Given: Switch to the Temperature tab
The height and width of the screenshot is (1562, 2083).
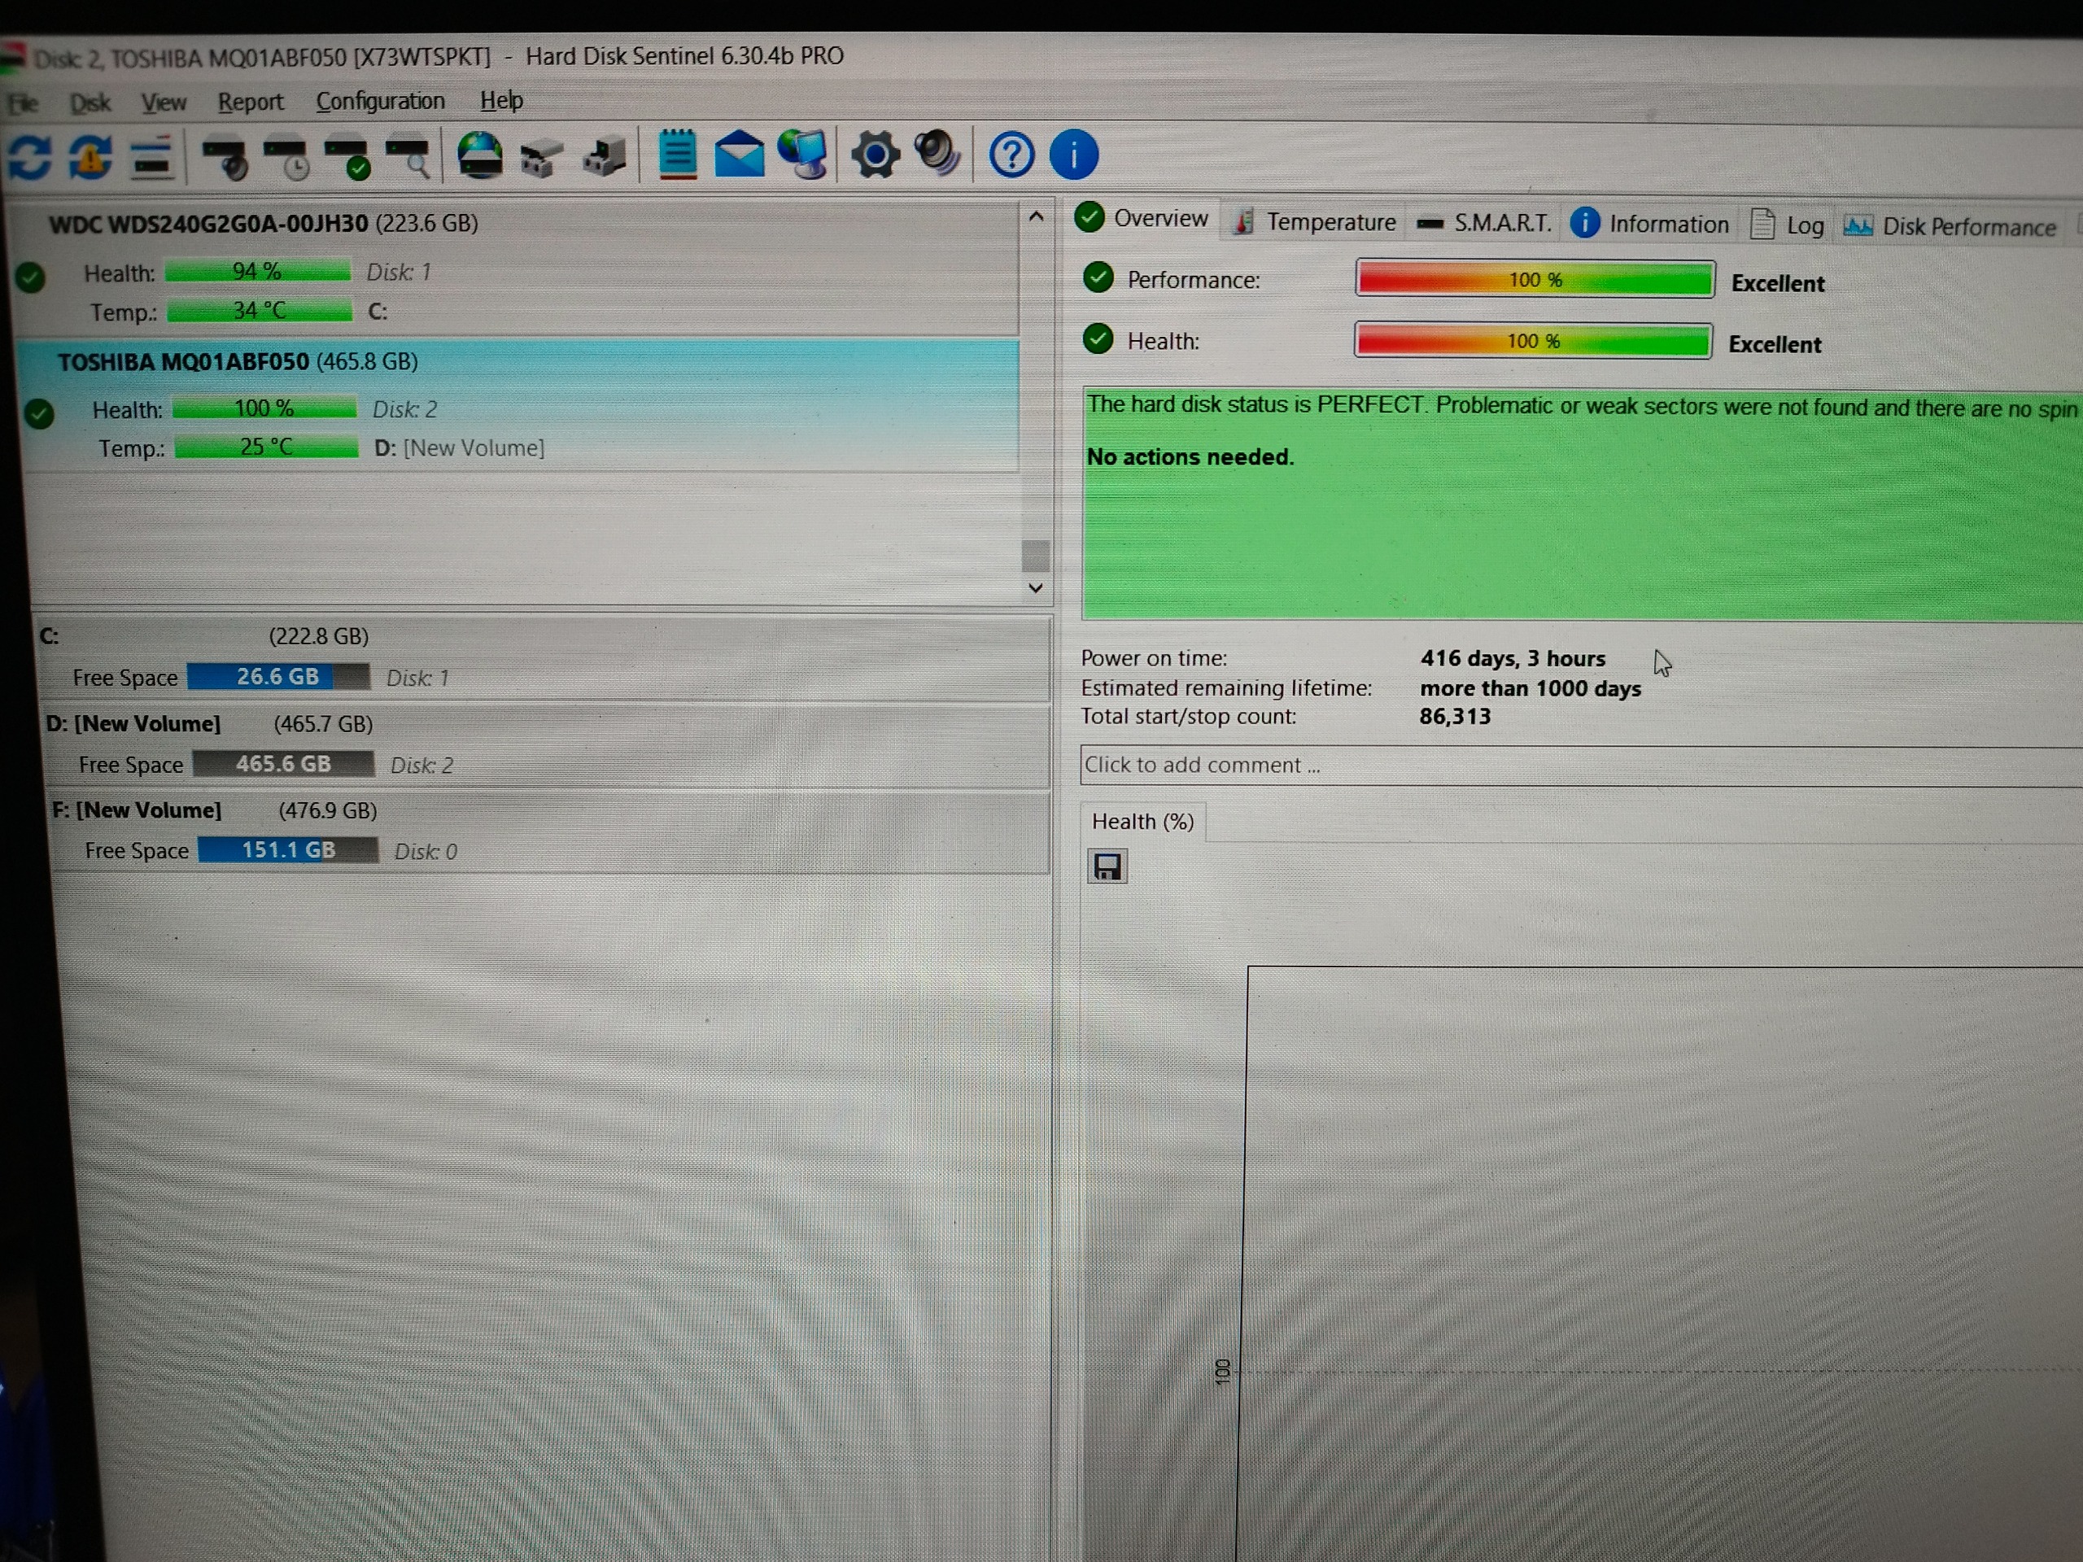Looking at the screenshot, I should [x=1315, y=222].
